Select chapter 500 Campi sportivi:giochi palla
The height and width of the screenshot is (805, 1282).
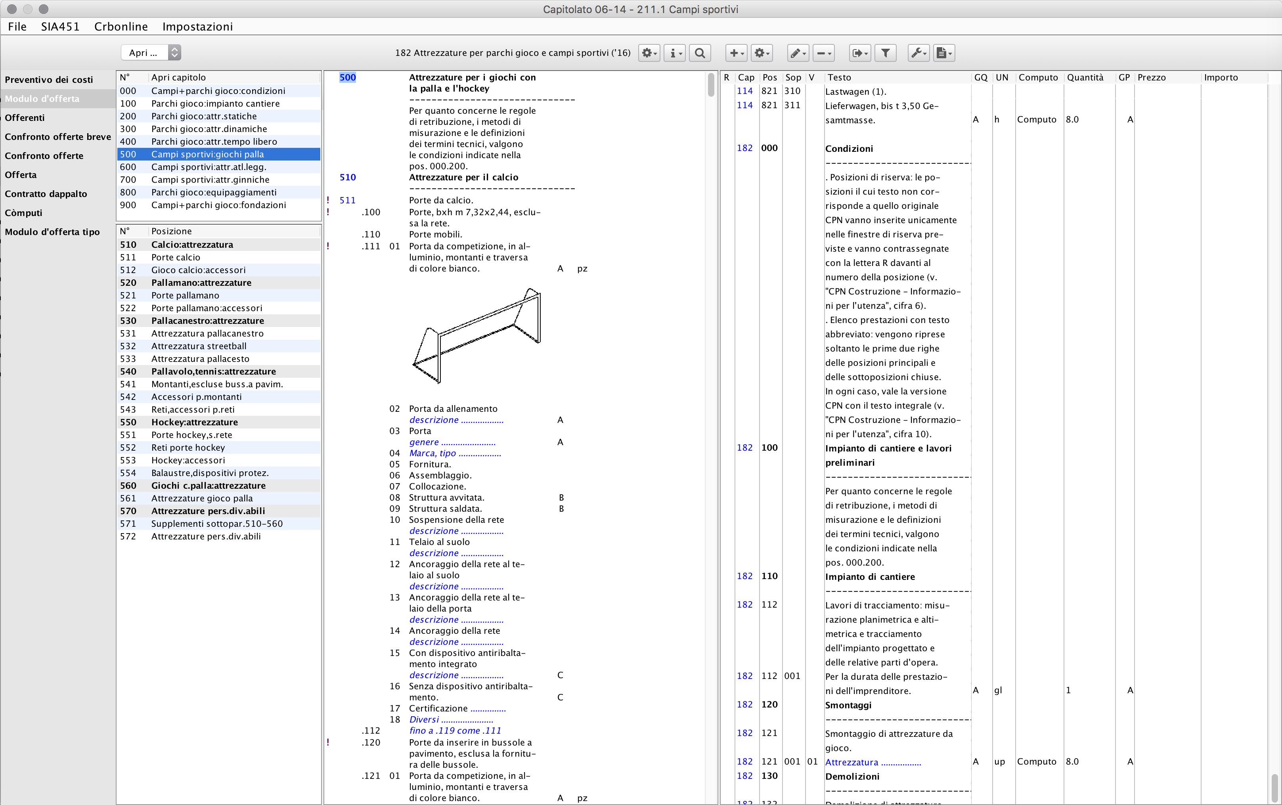[x=218, y=155]
